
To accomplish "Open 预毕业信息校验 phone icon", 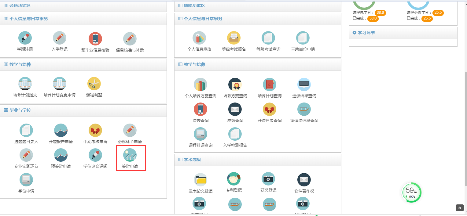I will (95, 39).
